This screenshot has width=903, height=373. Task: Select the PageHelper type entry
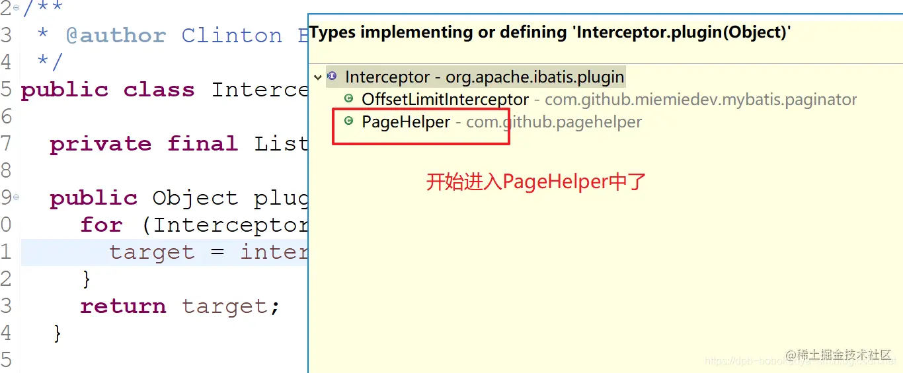pyautogui.click(x=501, y=122)
